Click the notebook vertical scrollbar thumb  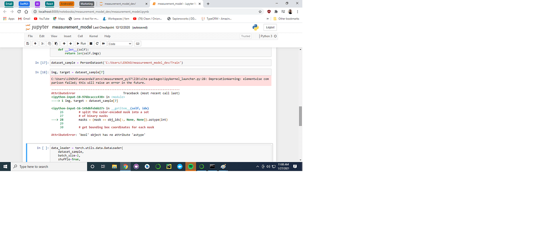300,116
